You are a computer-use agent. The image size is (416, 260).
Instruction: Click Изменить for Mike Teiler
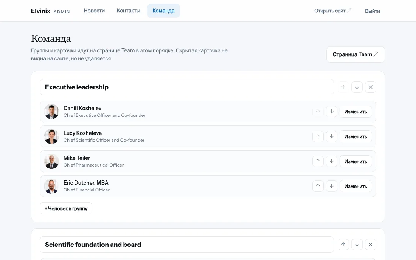(x=356, y=161)
